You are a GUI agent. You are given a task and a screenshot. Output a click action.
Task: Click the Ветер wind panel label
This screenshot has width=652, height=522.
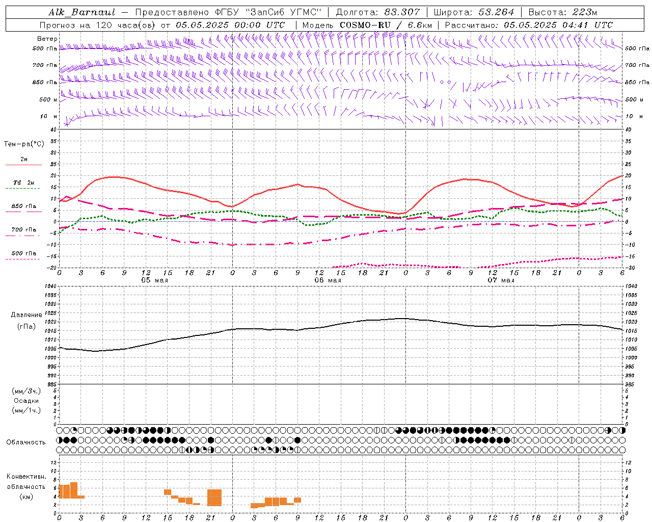(47, 39)
